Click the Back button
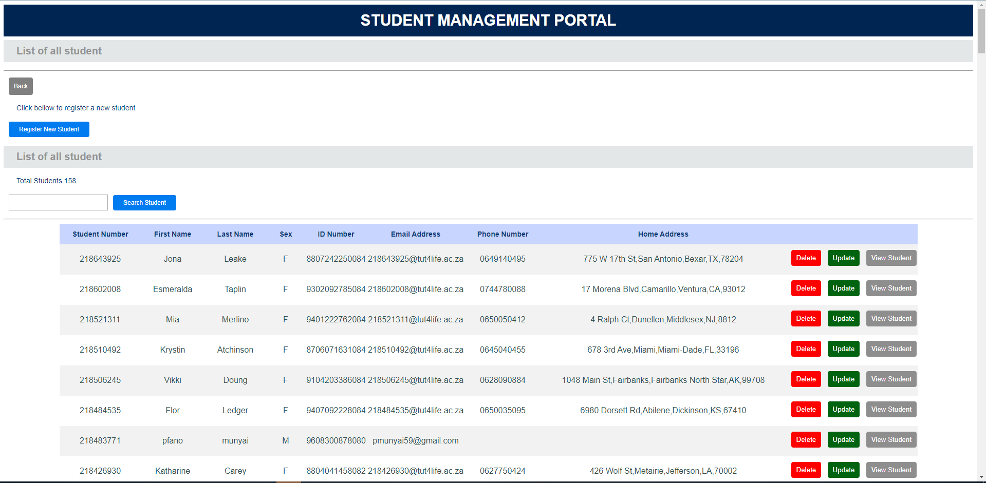 pyautogui.click(x=21, y=86)
